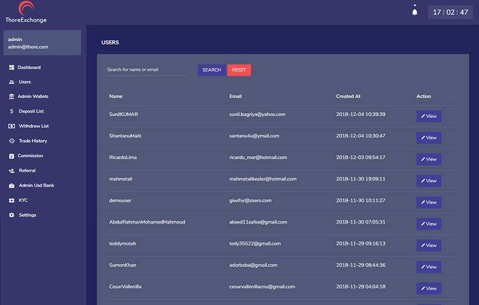Click date 2018-12-04 10:39:39

coord(361,114)
